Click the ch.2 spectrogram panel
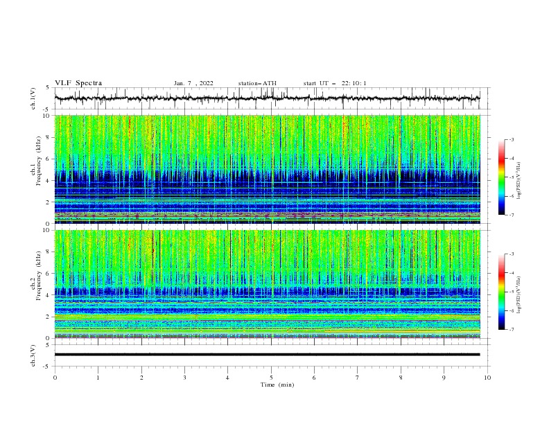 (x=267, y=284)
